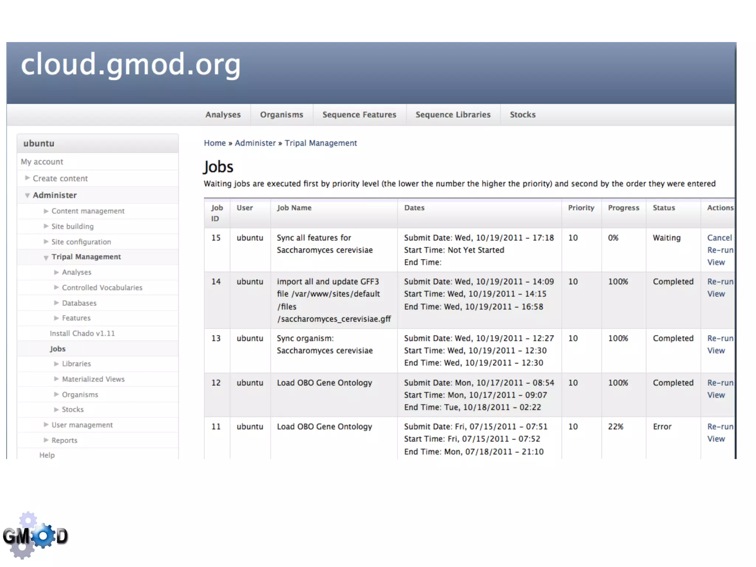The width and height of the screenshot is (756, 567).
Task: Open My account in sidebar
Action: tap(42, 162)
